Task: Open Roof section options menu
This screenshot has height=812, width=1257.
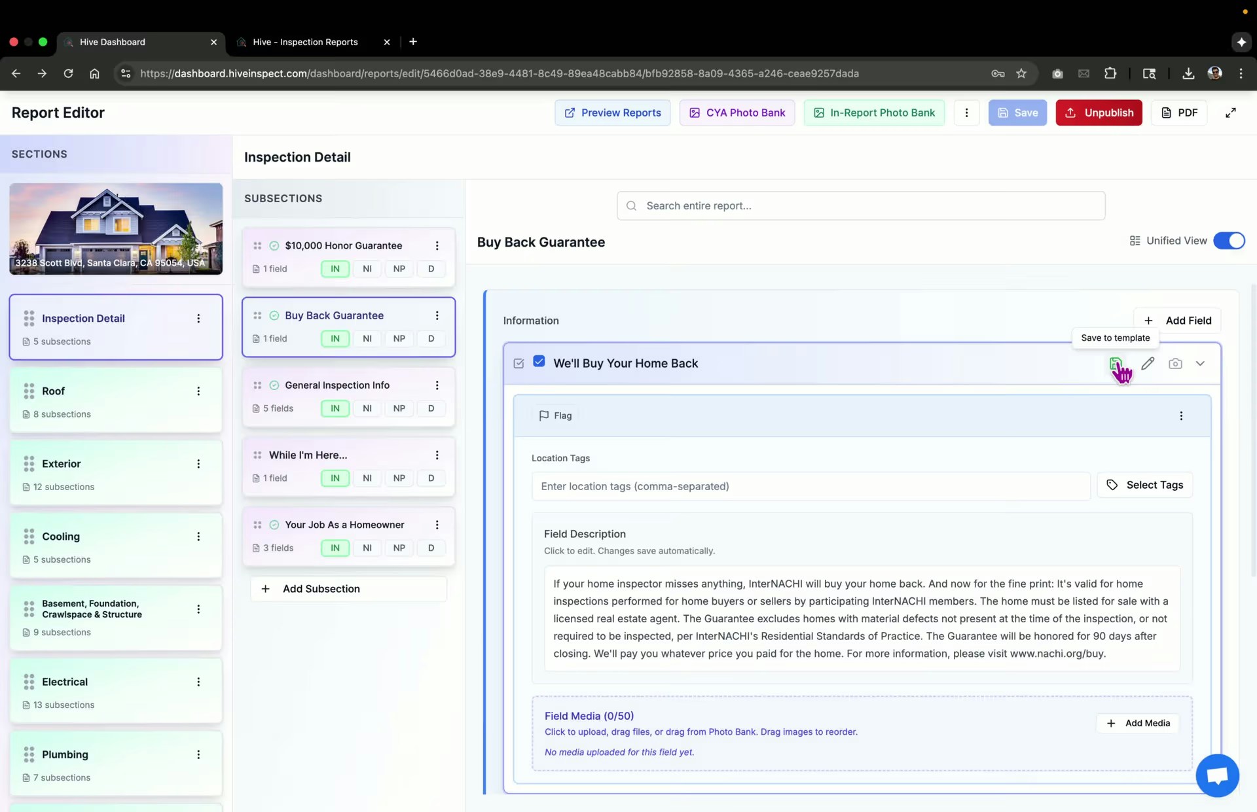Action: coord(198,391)
